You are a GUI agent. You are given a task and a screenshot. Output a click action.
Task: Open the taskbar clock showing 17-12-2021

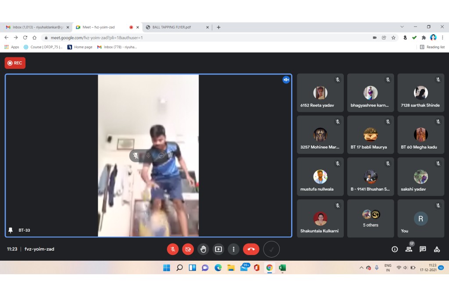(x=428, y=268)
